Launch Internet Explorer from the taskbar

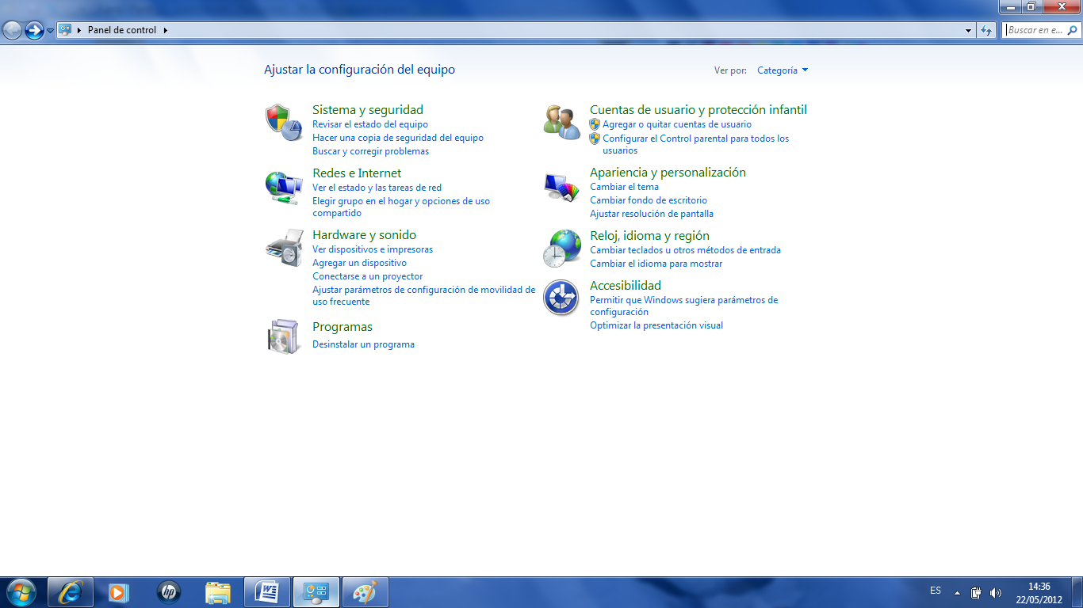pos(71,591)
